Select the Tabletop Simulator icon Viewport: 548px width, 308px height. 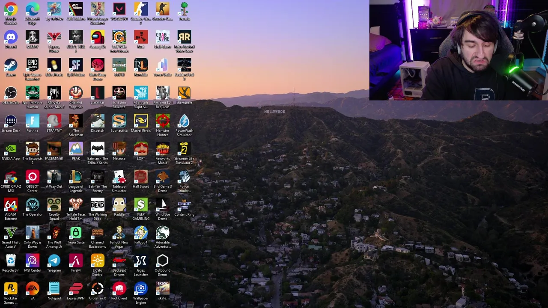point(119,177)
